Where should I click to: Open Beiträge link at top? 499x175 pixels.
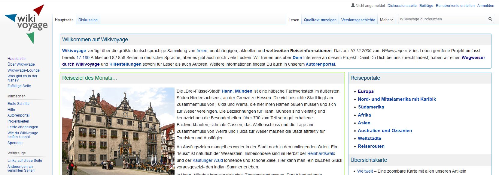[426, 5]
